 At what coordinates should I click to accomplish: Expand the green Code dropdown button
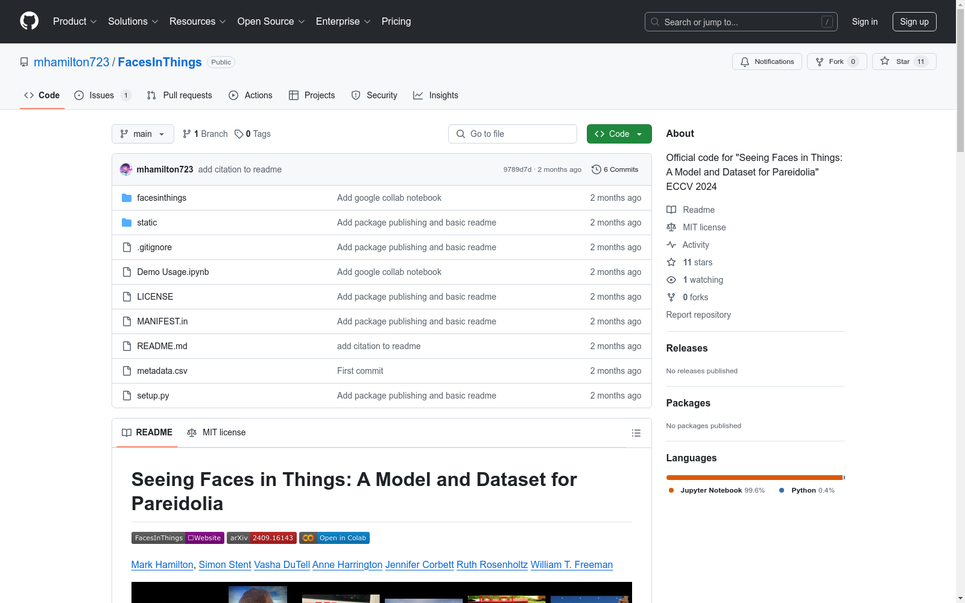pos(619,134)
